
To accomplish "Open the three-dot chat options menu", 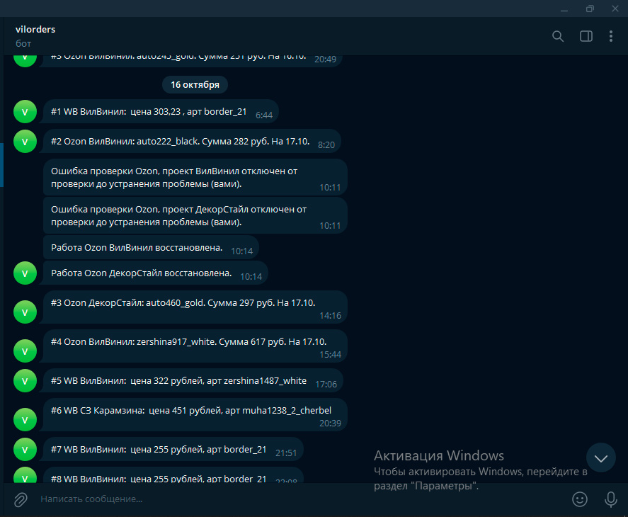I will pyautogui.click(x=611, y=36).
